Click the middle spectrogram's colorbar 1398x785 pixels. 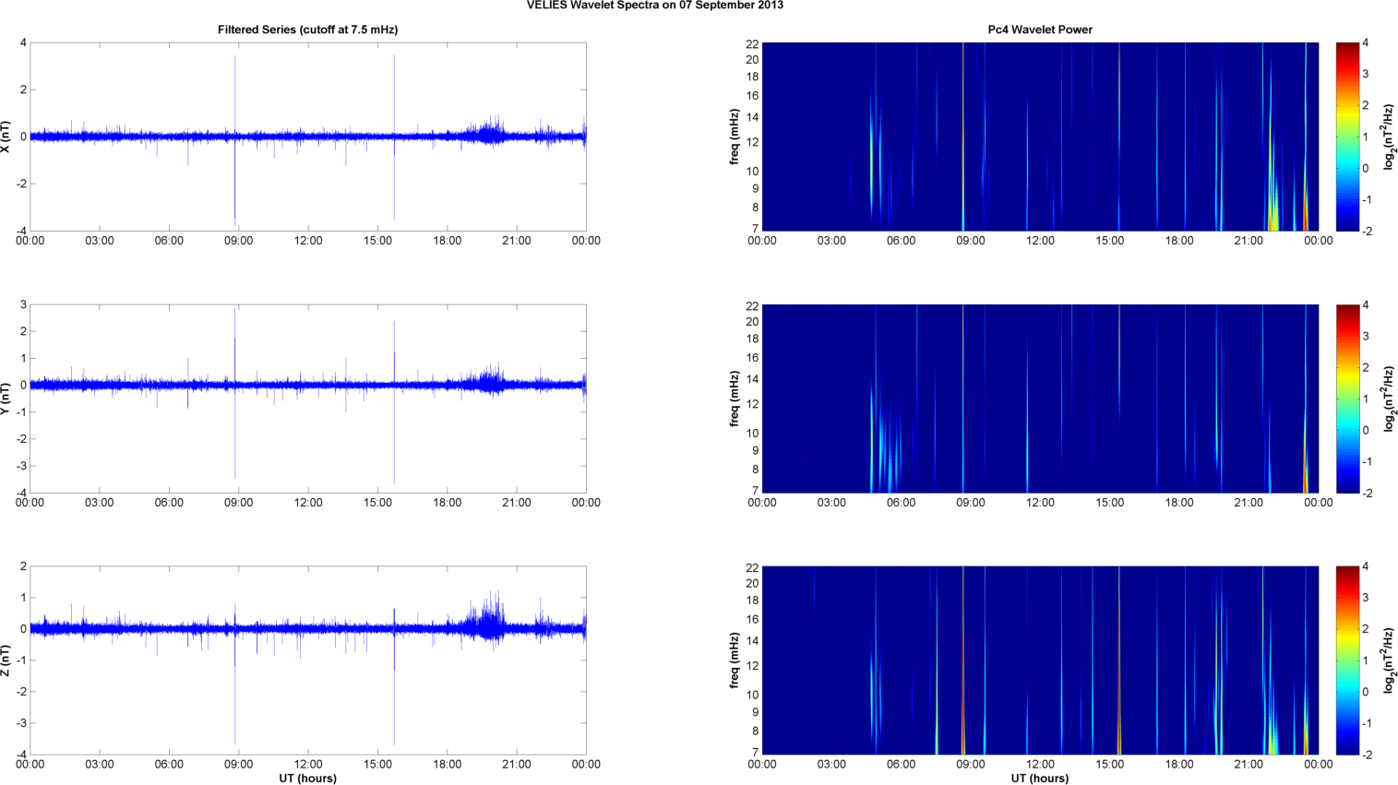[1347, 398]
